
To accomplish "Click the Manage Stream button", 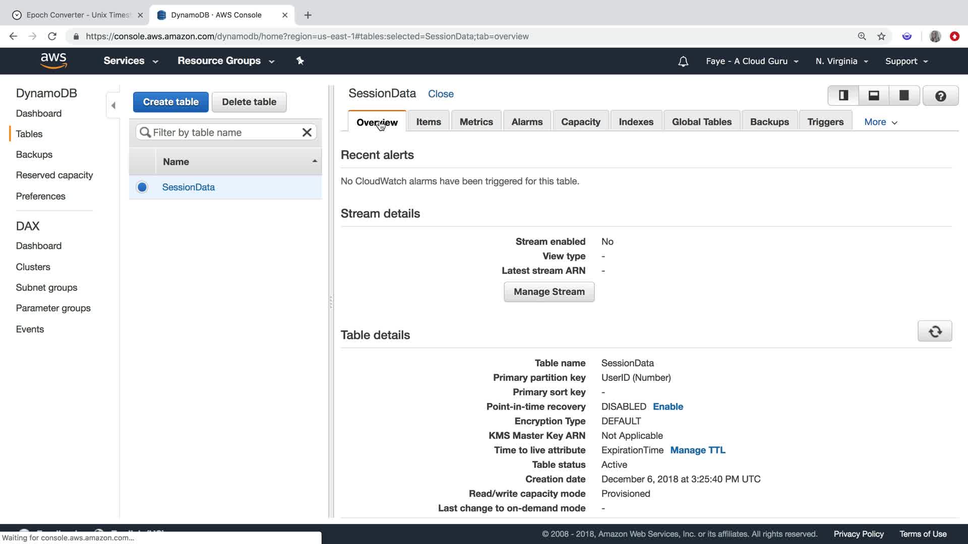I will pyautogui.click(x=549, y=292).
